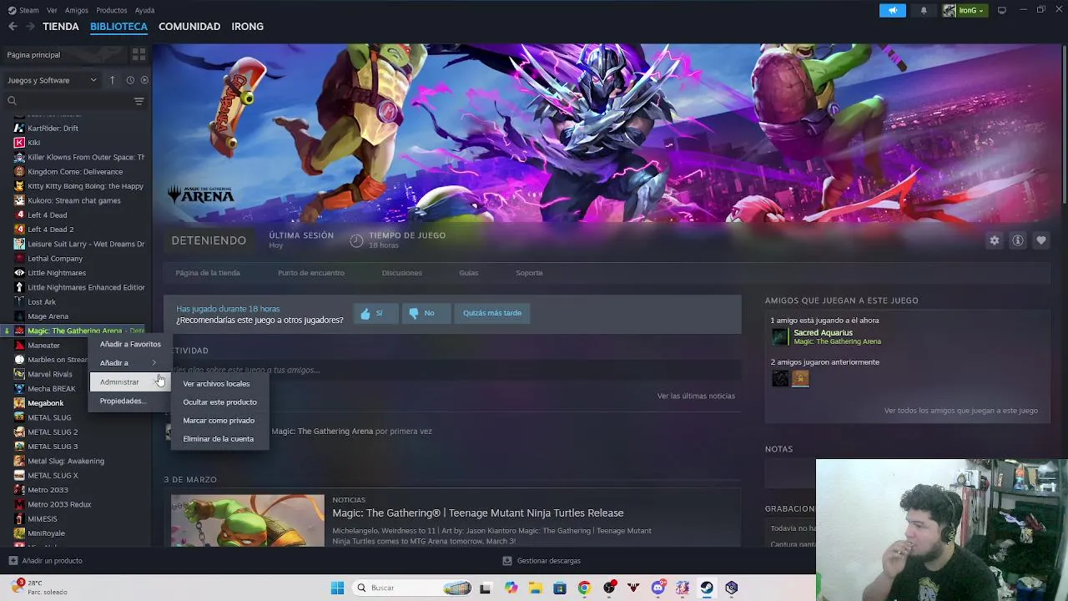Show game info circle icon
Viewport: 1068px width, 601px height.
pos(1017,240)
